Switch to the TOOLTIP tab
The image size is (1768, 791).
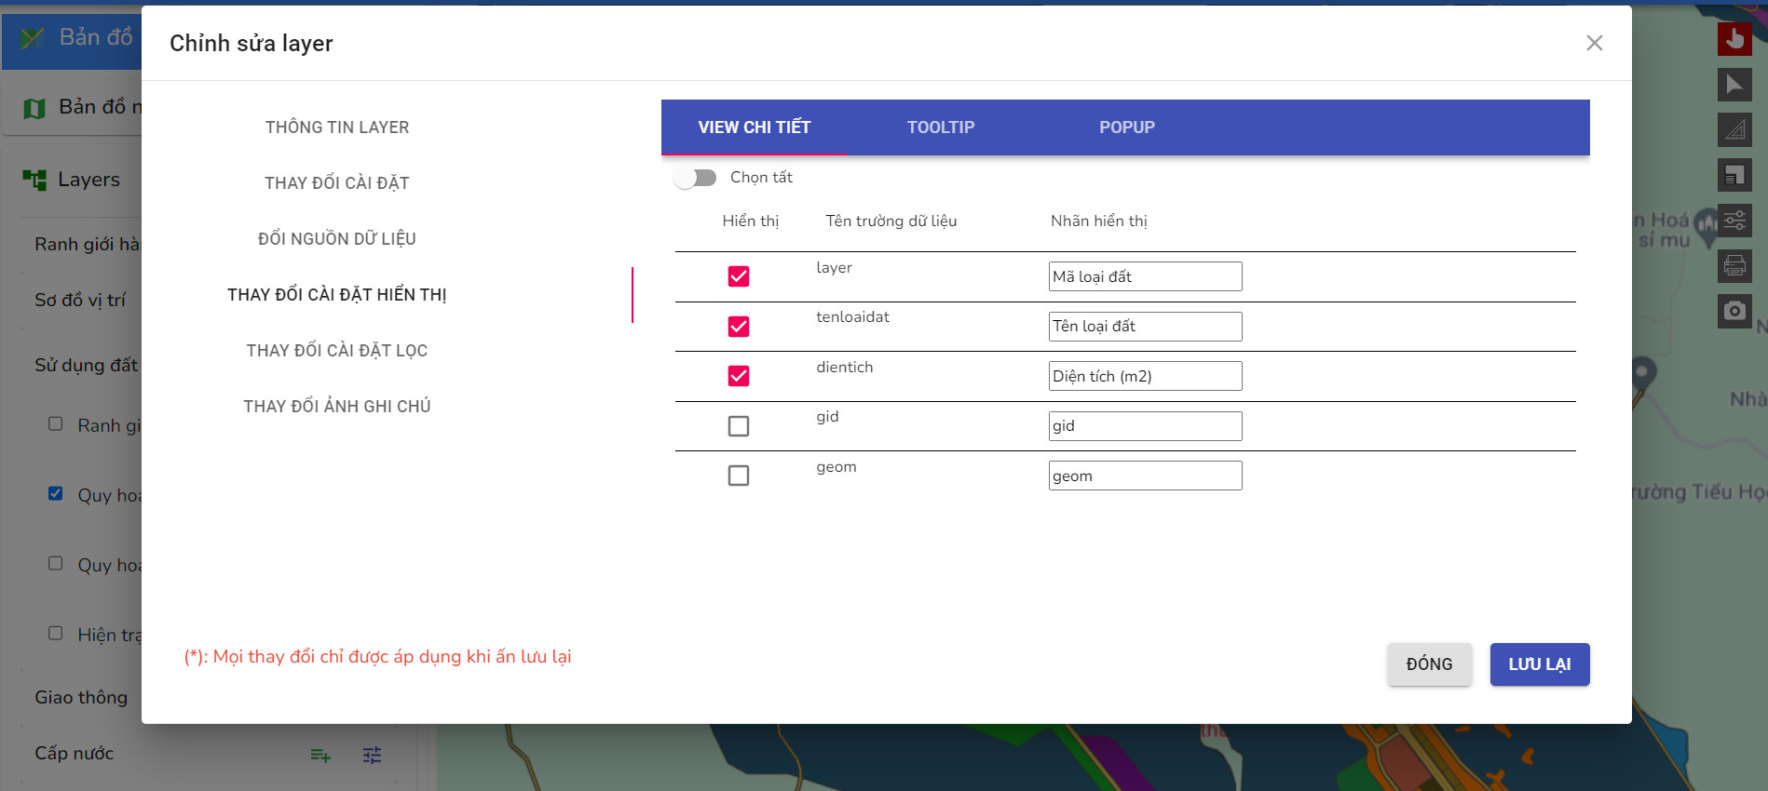point(941,127)
